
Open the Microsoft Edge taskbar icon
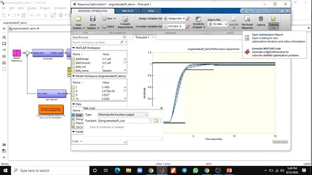point(117,171)
